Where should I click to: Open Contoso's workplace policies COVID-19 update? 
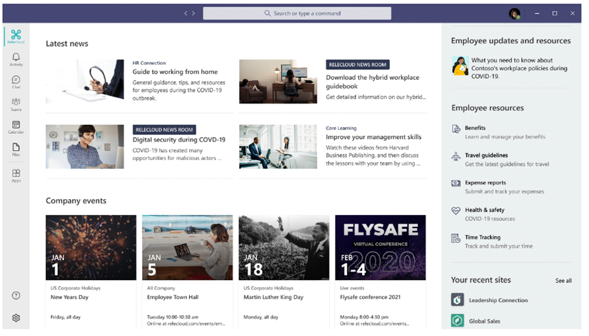tap(519, 68)
